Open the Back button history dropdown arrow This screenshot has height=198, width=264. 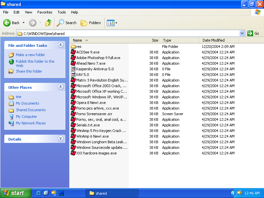click(23, 23)
